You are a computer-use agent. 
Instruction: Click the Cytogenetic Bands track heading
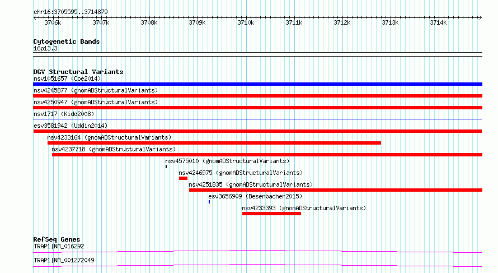67,41
